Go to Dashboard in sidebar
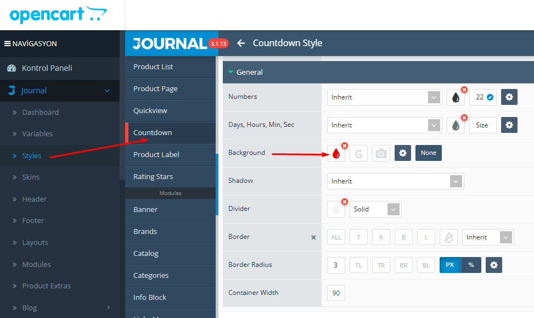 (41, 112)
